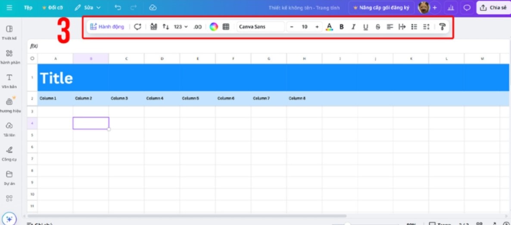Screen dimensions: 511x225
Task: Expand the Sửa editing mode dropdown
Action: [87, 8]
